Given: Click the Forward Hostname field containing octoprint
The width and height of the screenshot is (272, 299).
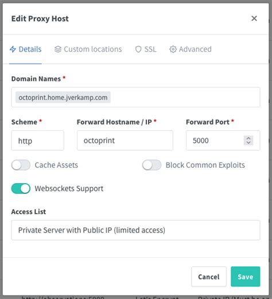Looking at the screenshot, I should pos(125,141).
